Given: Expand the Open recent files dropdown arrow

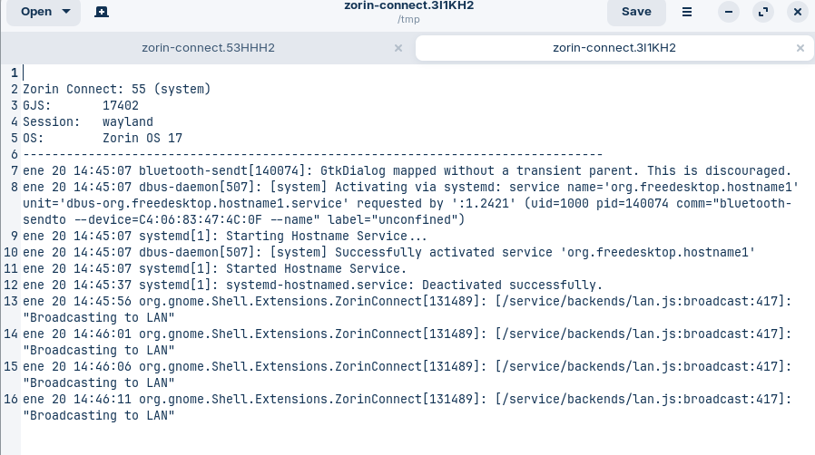Looking at the screenshot, I should 66,12.
